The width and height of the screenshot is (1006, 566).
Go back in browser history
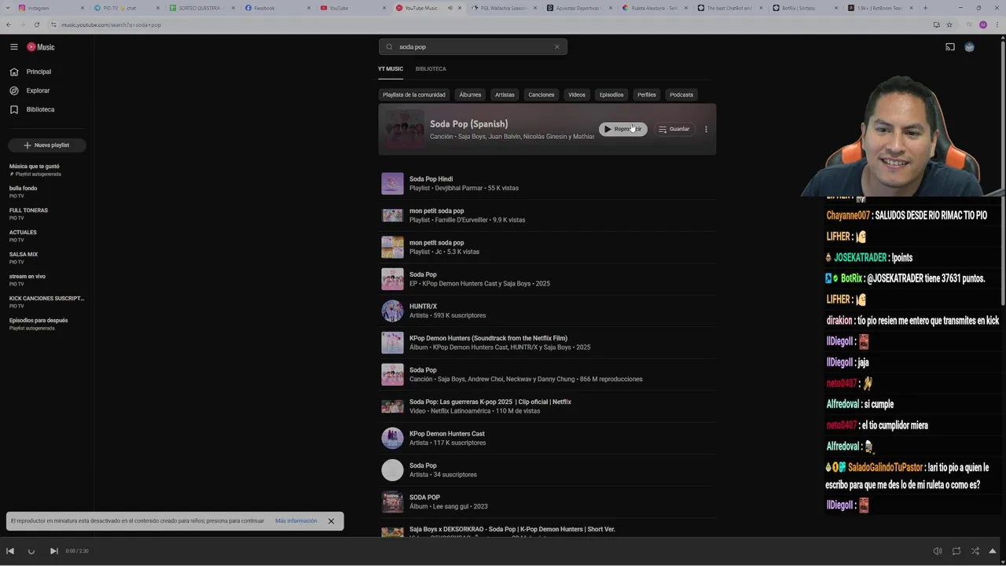[x=9, y=24]
